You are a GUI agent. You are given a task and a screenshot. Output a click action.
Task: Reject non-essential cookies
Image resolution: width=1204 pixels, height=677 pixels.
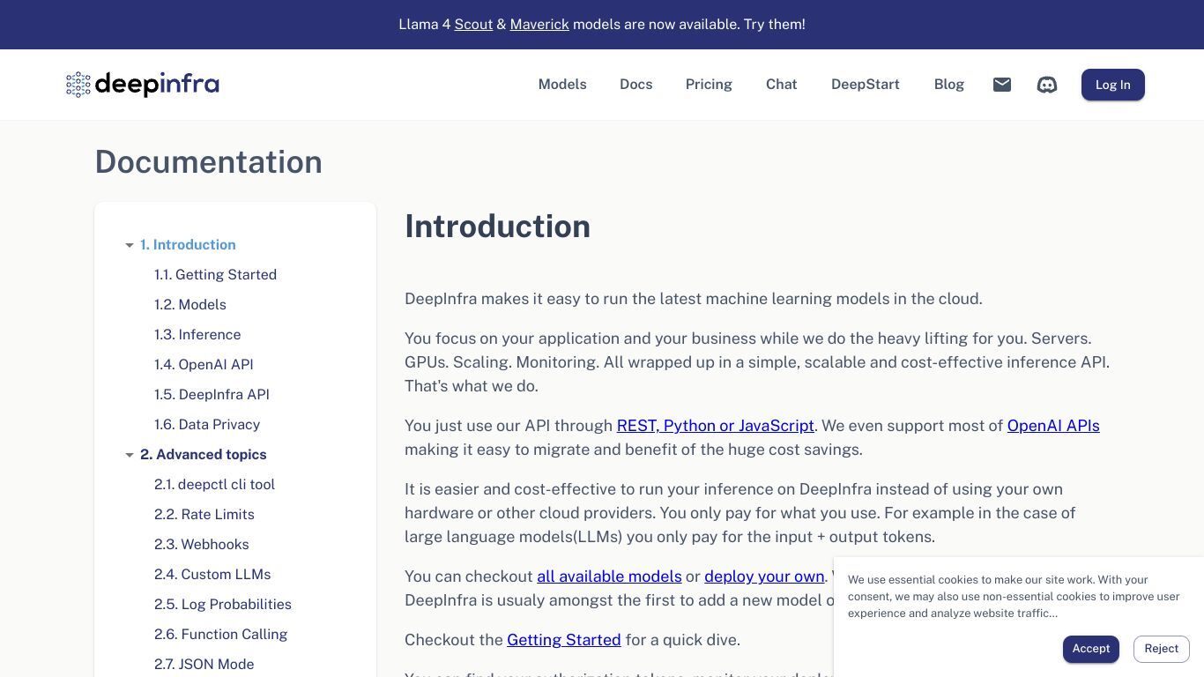(x=1162, y=649)
